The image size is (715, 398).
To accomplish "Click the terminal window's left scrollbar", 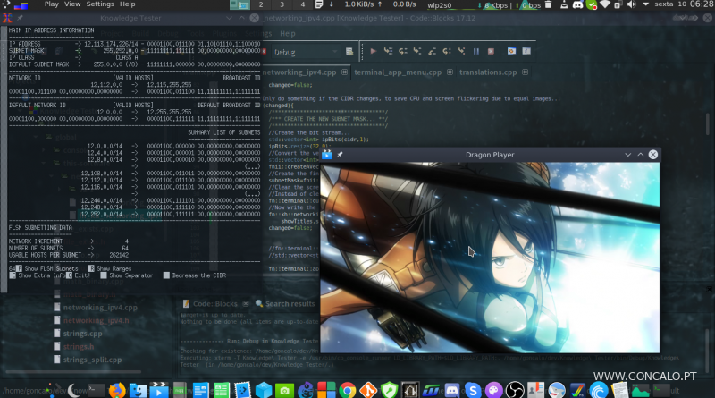I will tap(4, 159).
